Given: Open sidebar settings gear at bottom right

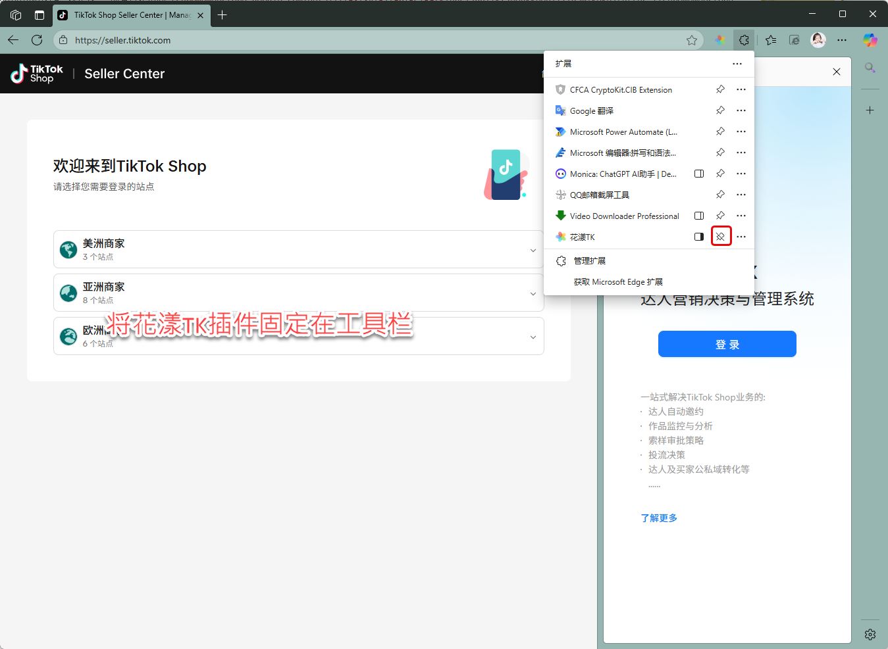Looking at the screenshot, I should [x=870, y=635].
